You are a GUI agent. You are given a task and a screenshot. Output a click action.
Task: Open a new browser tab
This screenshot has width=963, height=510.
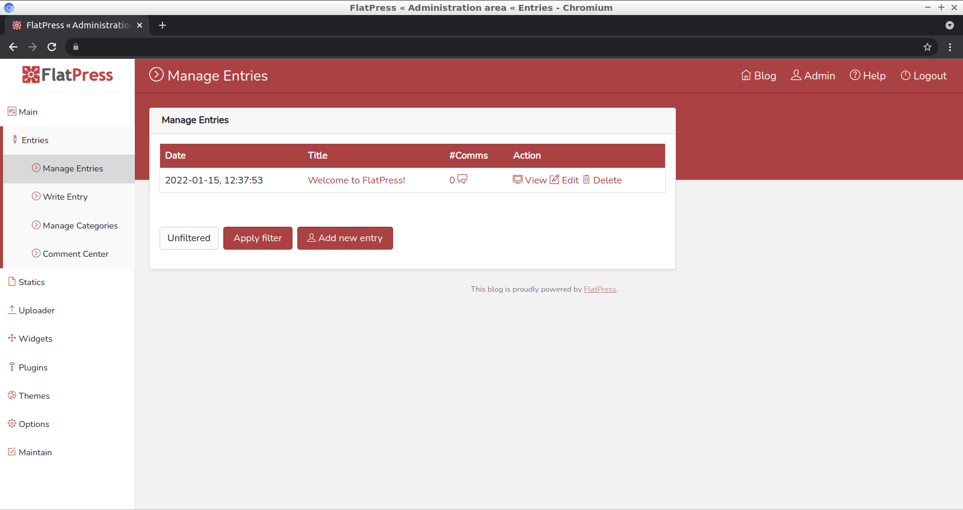[163, 25]
